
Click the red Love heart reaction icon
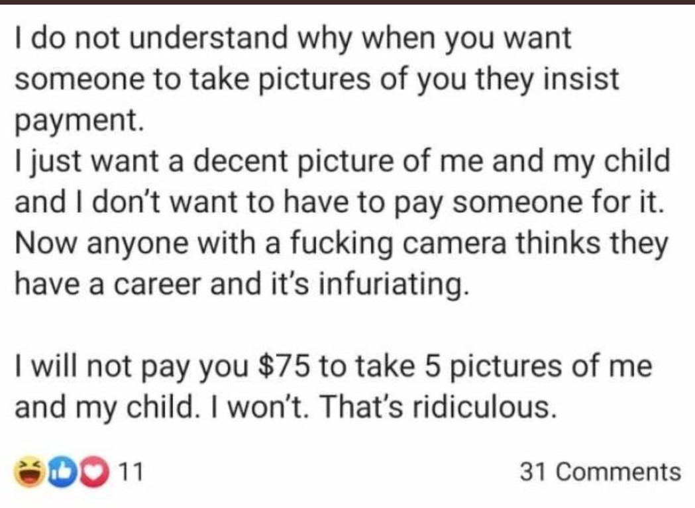click(x=94, y=472)
